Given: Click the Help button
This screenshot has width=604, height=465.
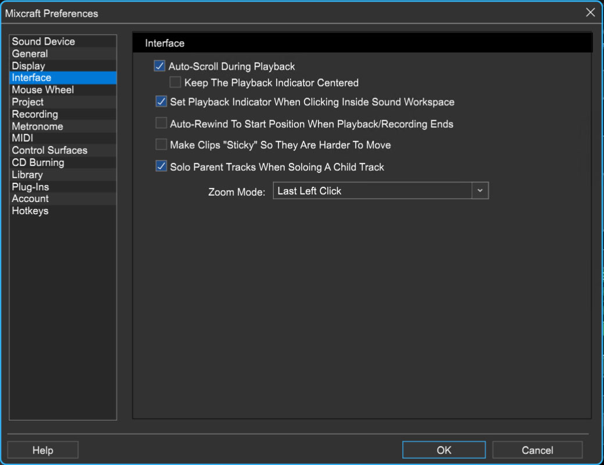Looking at the screenshot, I should click(x=43, y=450).
